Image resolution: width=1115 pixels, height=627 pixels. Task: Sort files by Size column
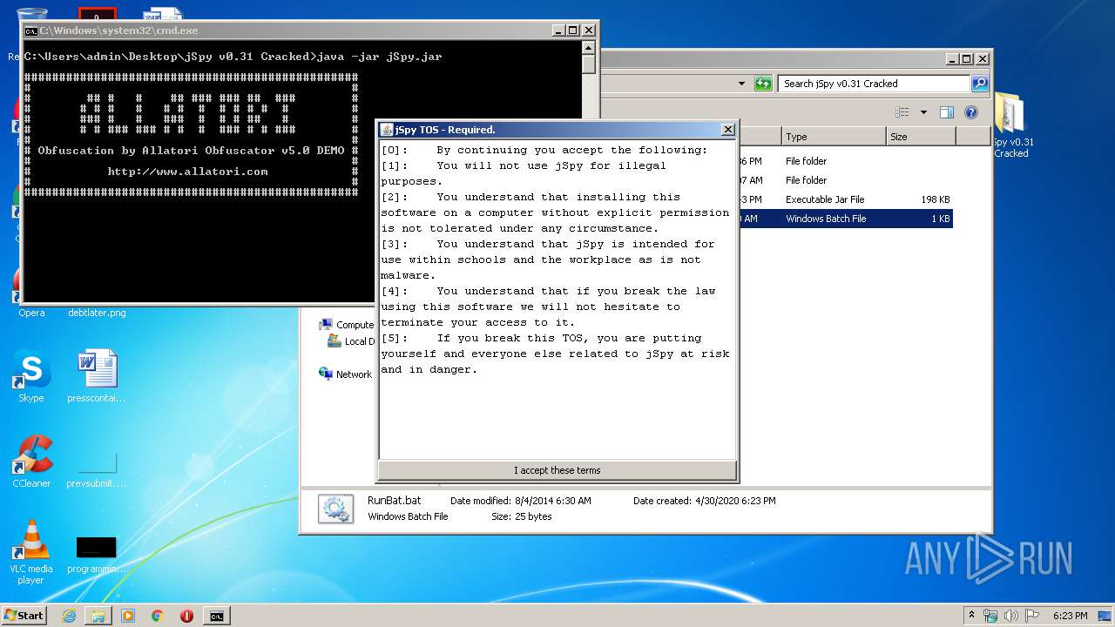click(921, 137)
